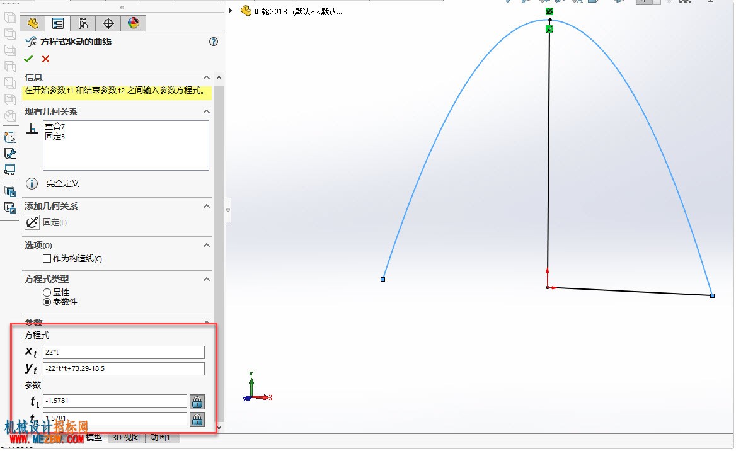This screenshot has width=736, height=451.
Task: Click the equation driven curve fx icon
Action: (x=31, y=42)
